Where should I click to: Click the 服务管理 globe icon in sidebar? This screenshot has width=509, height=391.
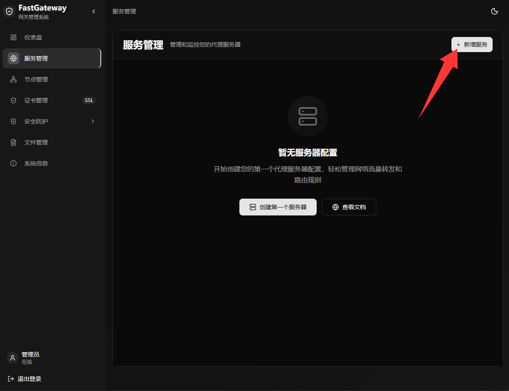tap(13, 58)
